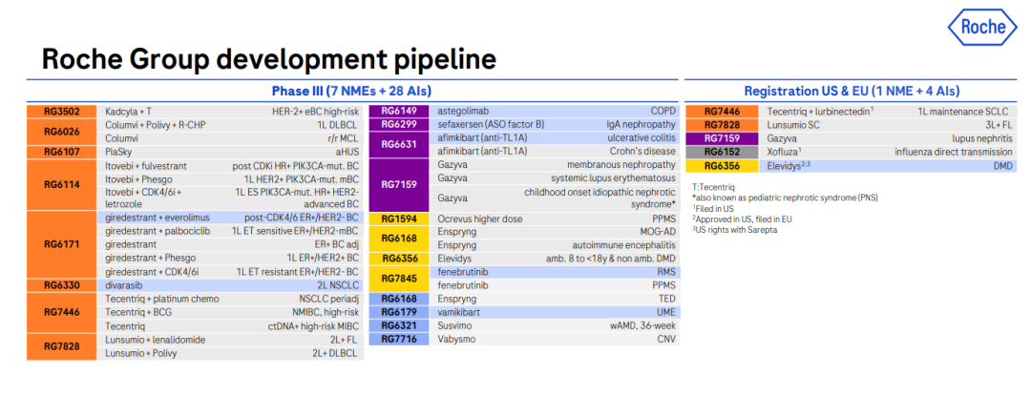
Task: Click the 'vamikibart' row
Action: click(x=556, y=312)
